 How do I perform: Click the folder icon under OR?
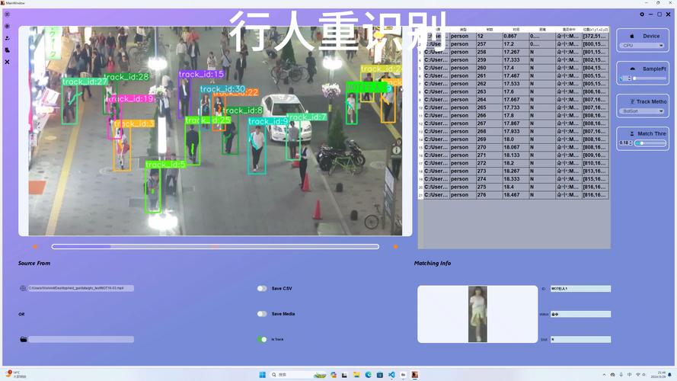click(24, 340)
